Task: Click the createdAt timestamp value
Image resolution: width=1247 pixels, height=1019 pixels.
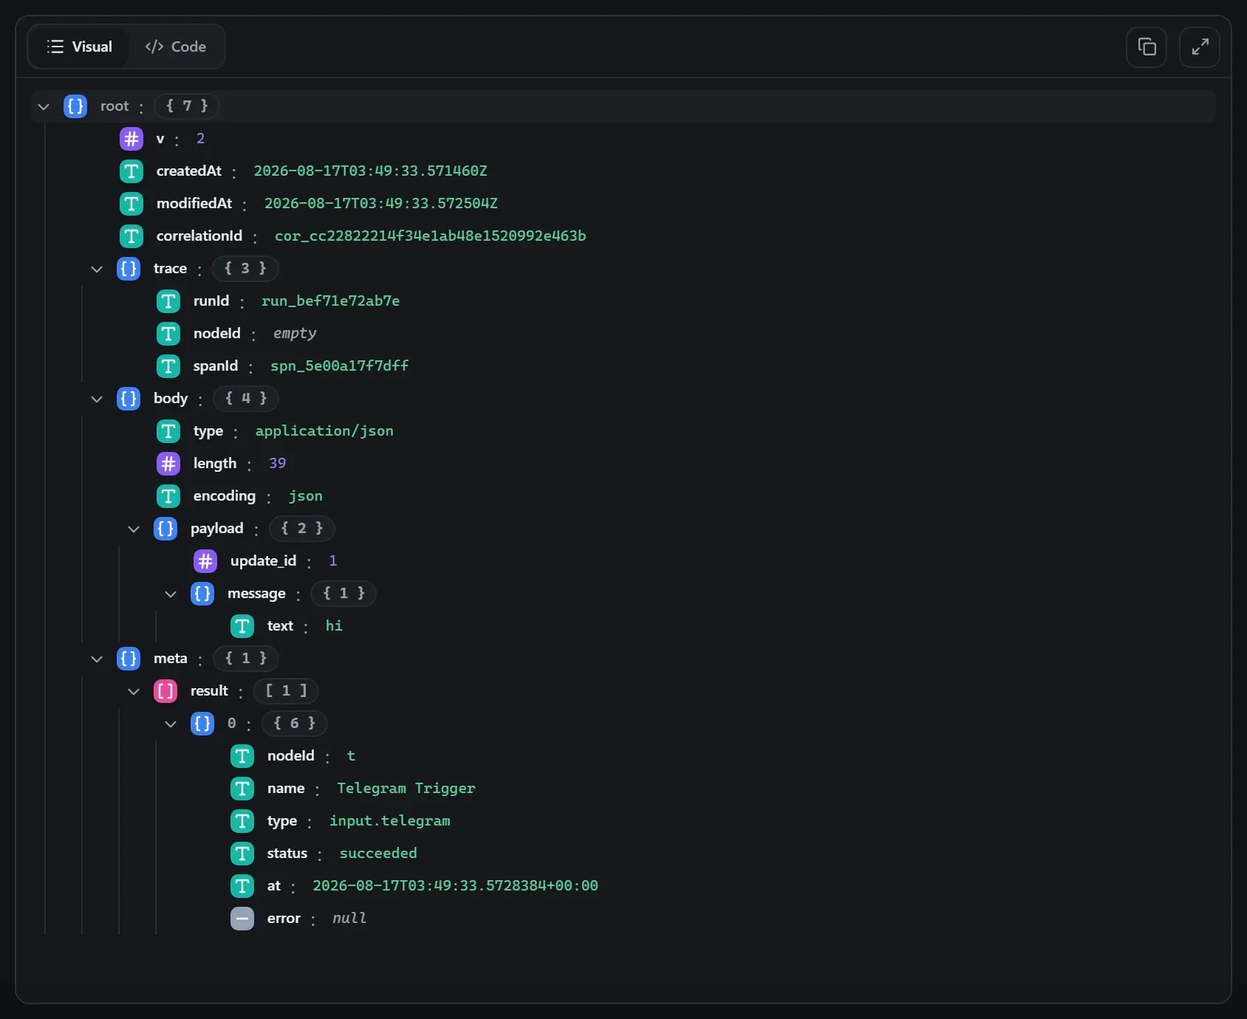Action: [371, 171]
